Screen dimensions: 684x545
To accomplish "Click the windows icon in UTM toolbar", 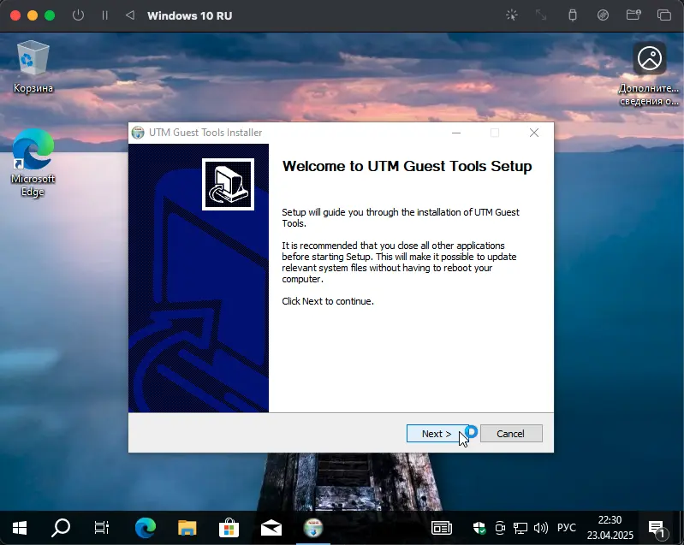I will pos(664,15).
